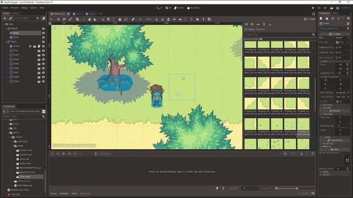Viewport: 353px width, 198px height.
Task: Play the project
Action: coord(313,8)
